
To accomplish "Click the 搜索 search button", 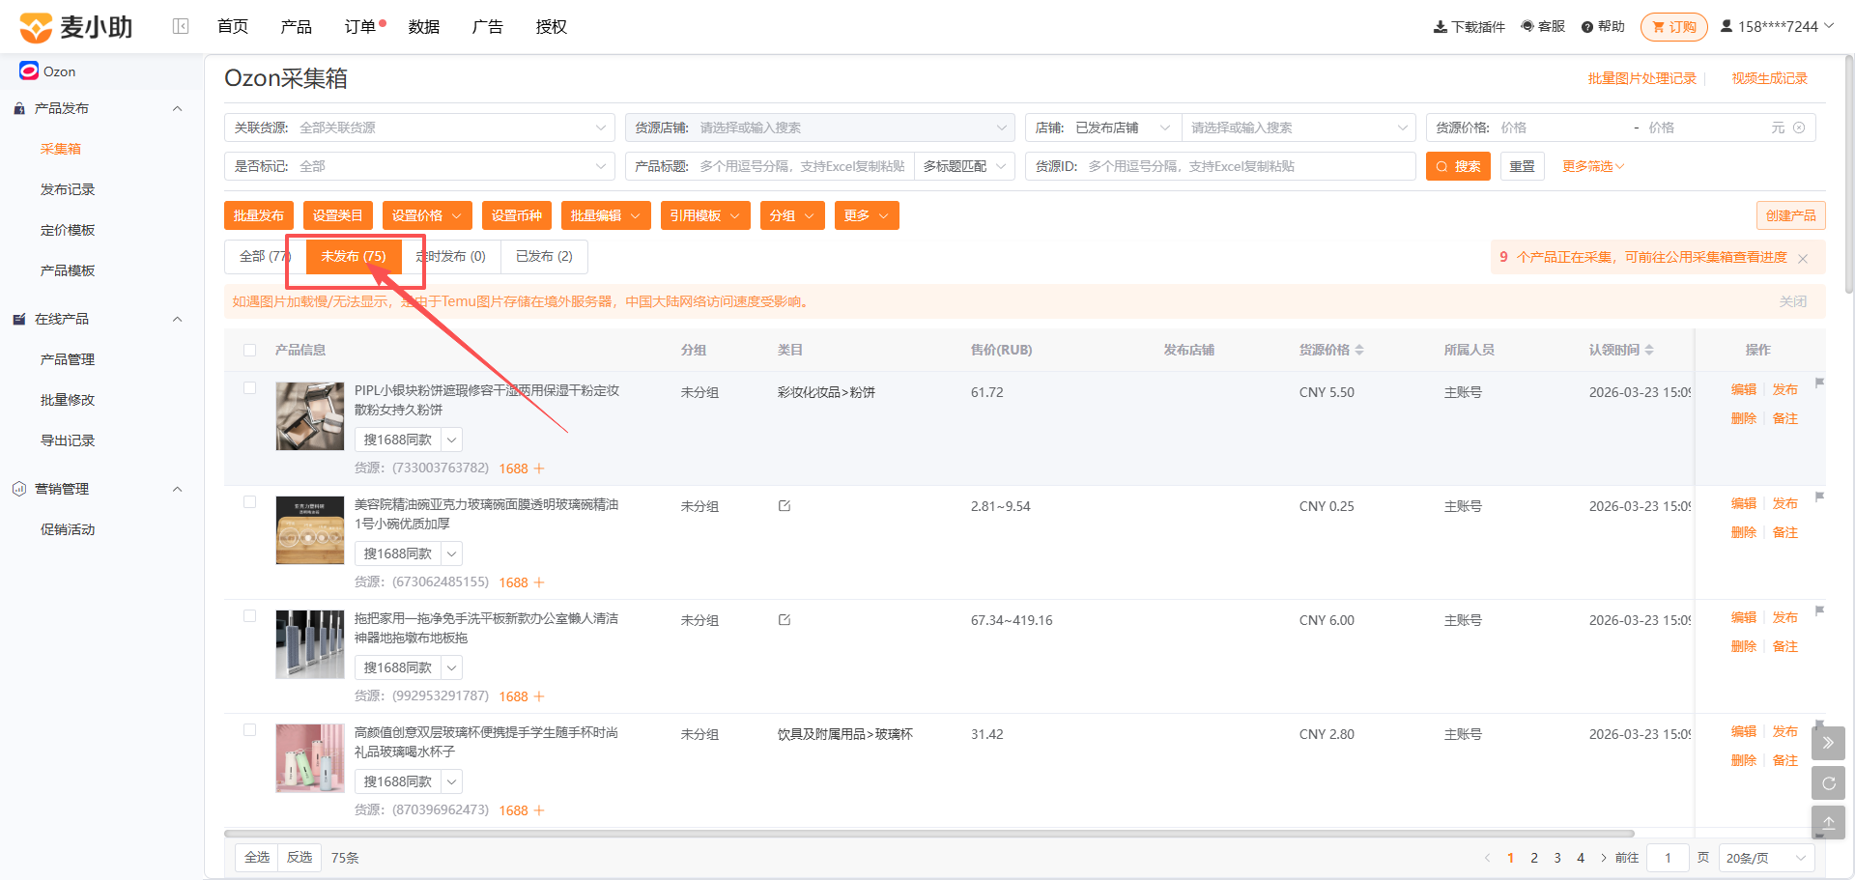I will tap(1458, 166).
